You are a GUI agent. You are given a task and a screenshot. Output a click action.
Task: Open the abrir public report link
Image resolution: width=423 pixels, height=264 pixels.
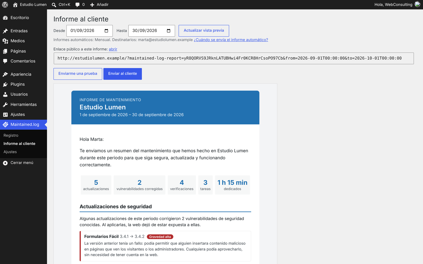coord(113,49)
